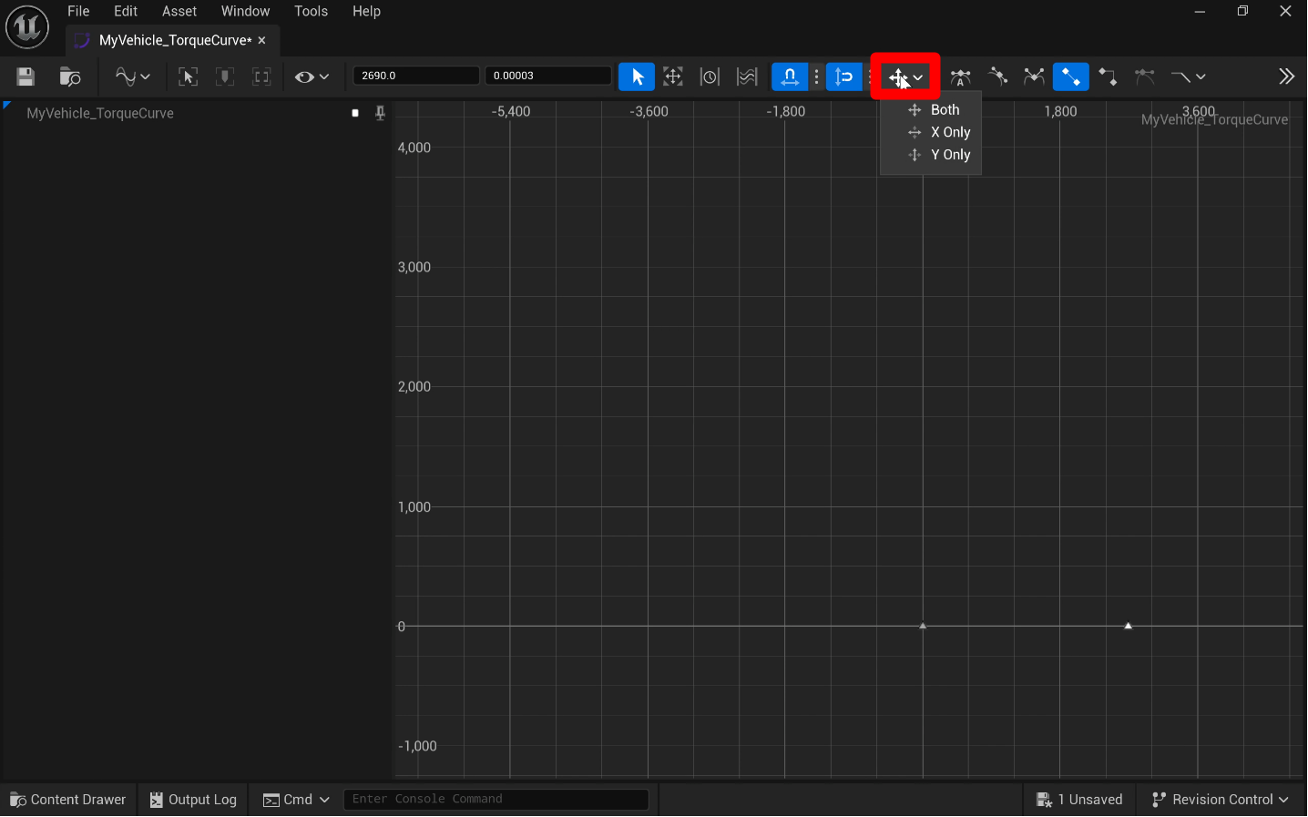This screenshot has height=817, width=1308.
Task: Select the Transform/move keys tool
Action: (673, 77)
